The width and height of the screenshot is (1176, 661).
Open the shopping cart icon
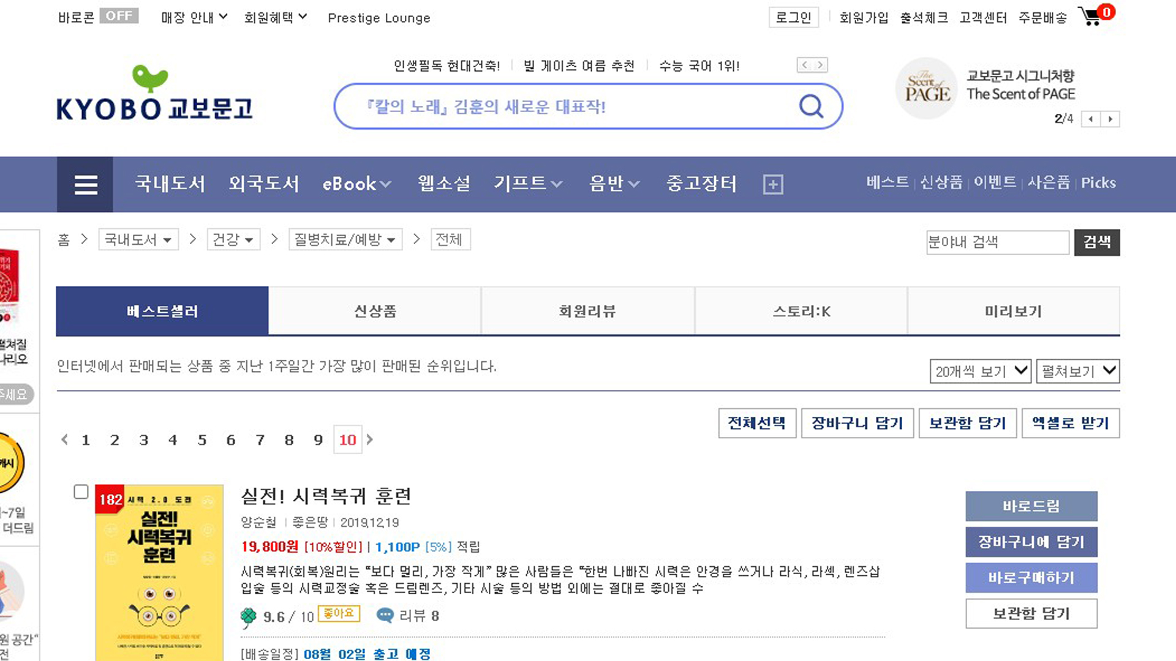tap(1091, 17)
